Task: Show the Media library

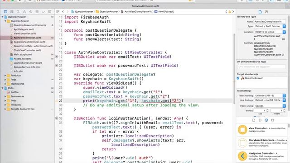Action: click(273, 120)
